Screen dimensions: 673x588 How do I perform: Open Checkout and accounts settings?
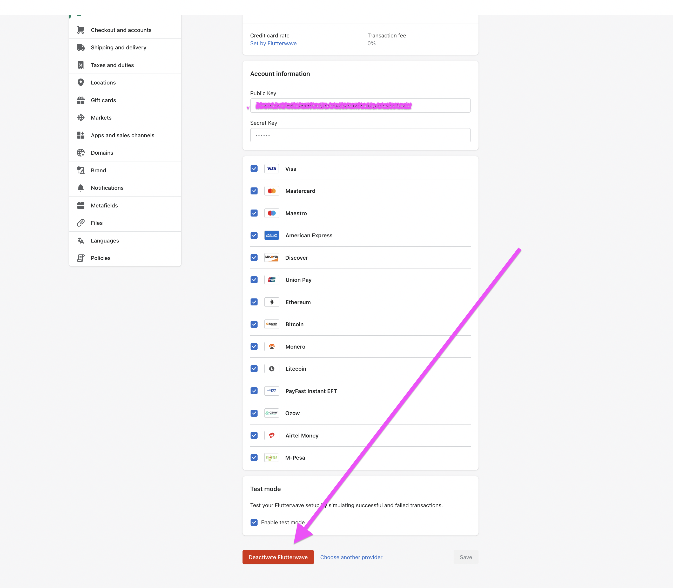[x=125, y=30]
